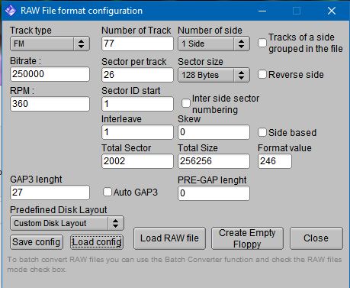Click the Load config button
Image resolution: width=350 pixels, height=288 pixels.
click(x=97, y=242)
